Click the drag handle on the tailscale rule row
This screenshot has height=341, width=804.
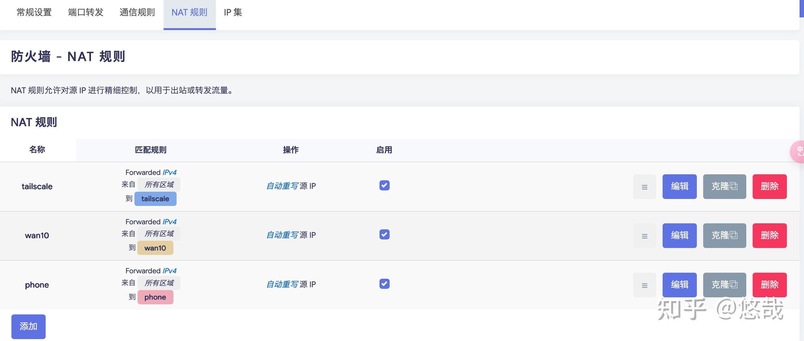click(645, 187)
